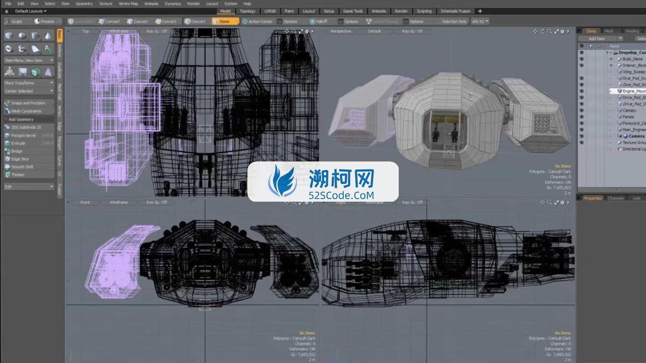Open the Deform vertical tool tab

point(60,50)
